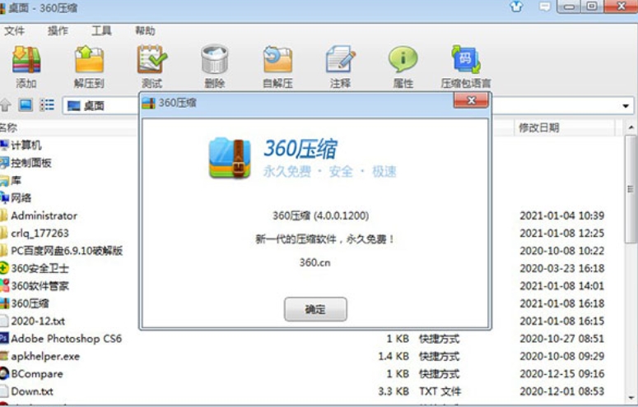The image size is (638, 407).
Task: Select the 360软件管家 shortcut
Action: tap(35, 286)
